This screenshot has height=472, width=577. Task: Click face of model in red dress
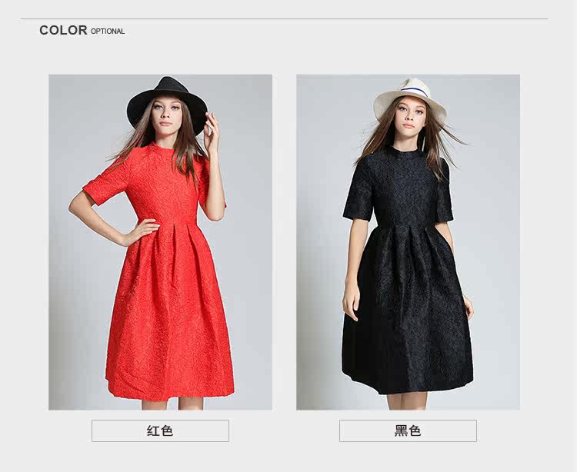(x=165, y=112)
